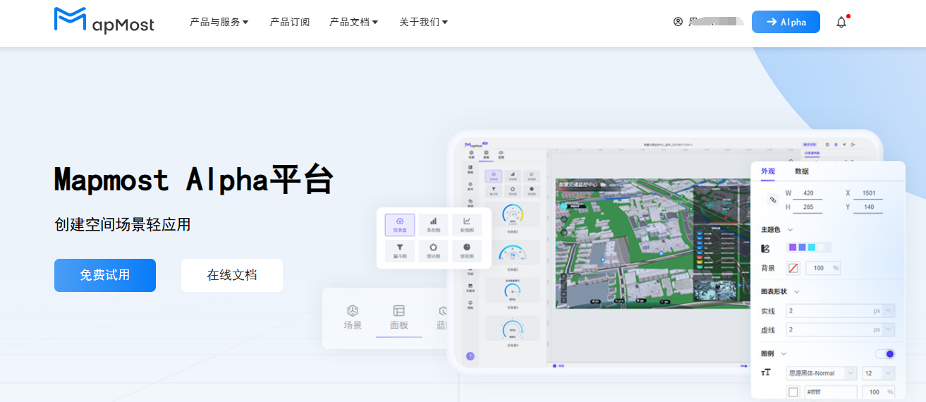926x402 pixels.
Task: Open the 思源黑体-Normal font dropdown
Action: click(822, 373)
